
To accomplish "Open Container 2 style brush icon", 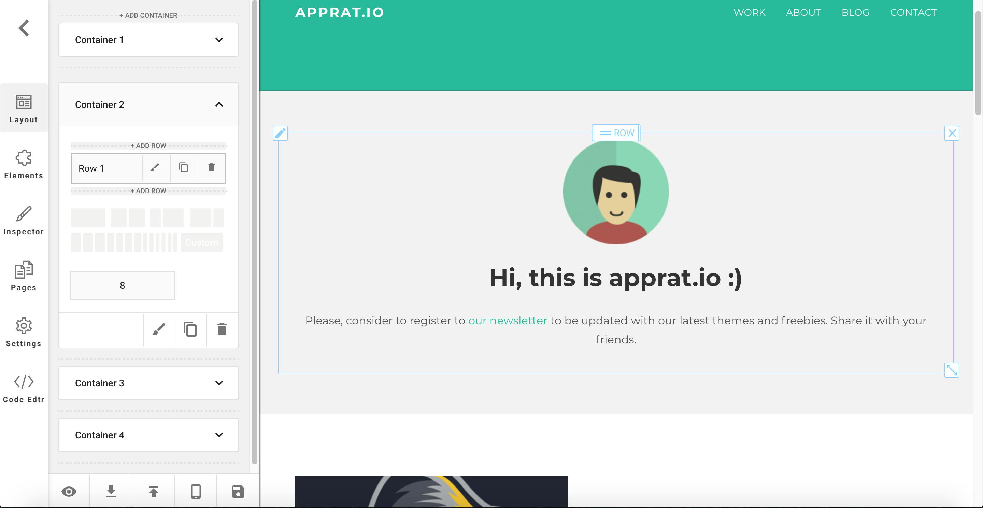I will [x=159, y=329].
